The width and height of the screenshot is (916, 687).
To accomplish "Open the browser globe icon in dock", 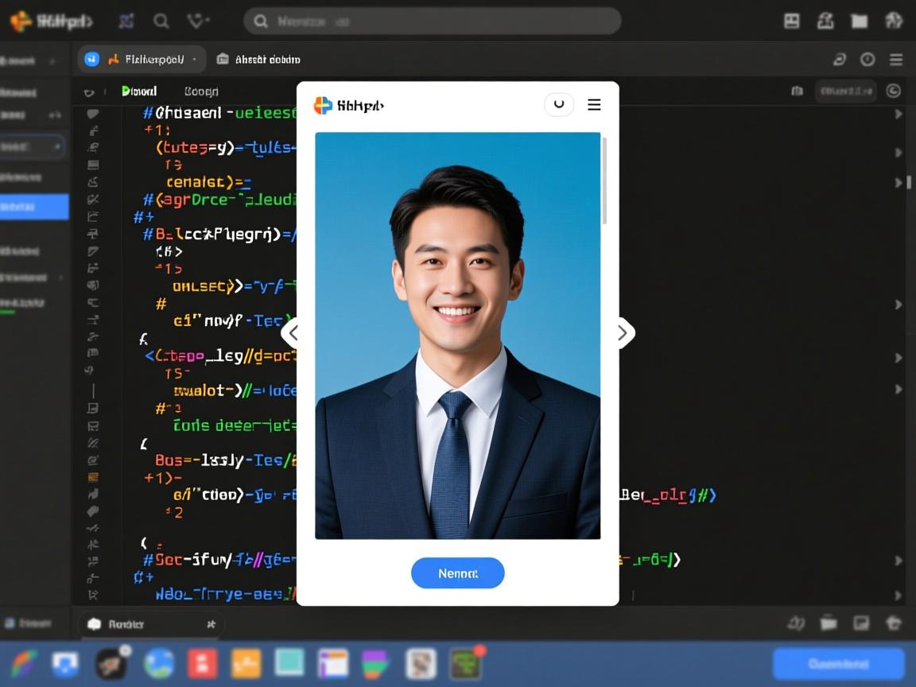I will pos(159,663).
